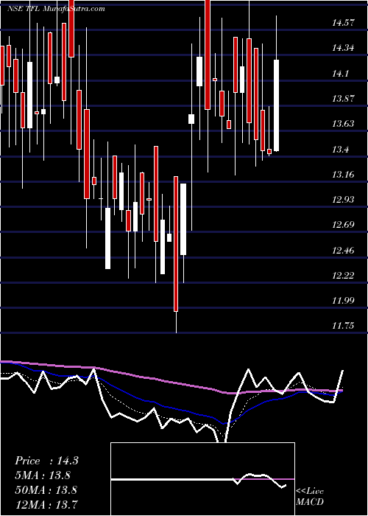Click the 14.1 price axis label
The width and height of the screenshot is (368, 516).
[x=340, y=74]
